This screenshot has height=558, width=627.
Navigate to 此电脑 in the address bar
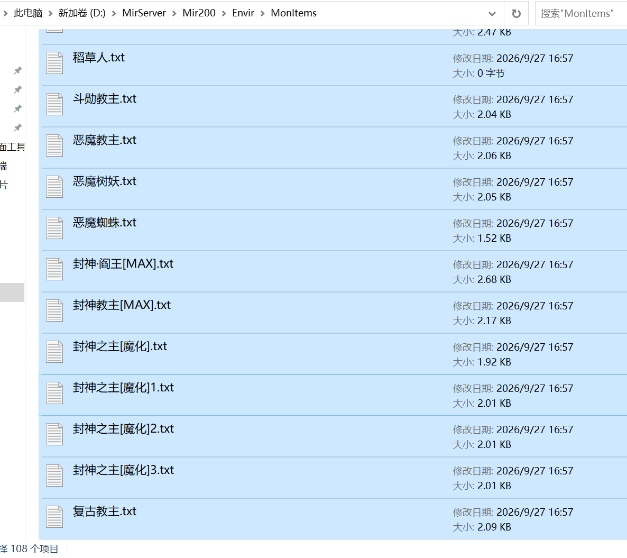(x=28, y=13)
